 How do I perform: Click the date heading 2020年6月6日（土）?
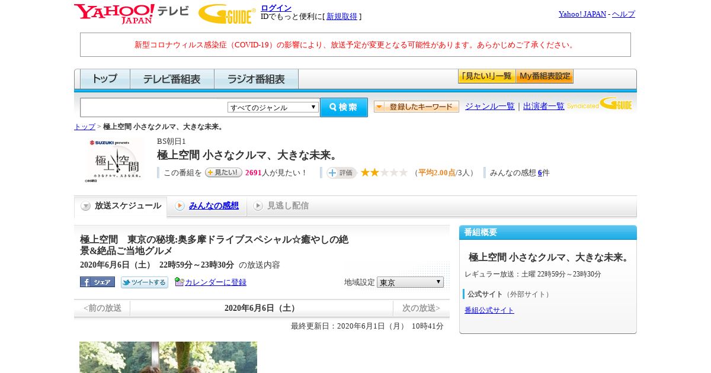(261, 308)
